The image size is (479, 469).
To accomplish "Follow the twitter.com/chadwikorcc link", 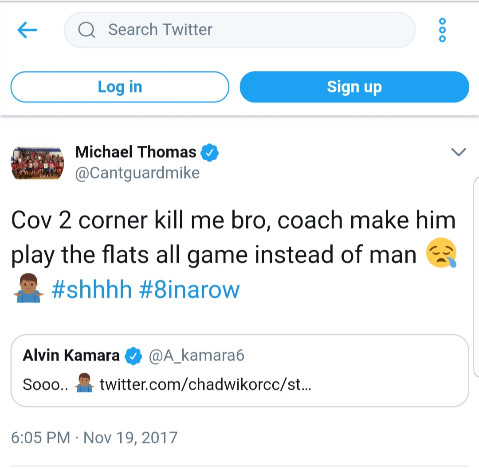I will click(x=205, y=384).
